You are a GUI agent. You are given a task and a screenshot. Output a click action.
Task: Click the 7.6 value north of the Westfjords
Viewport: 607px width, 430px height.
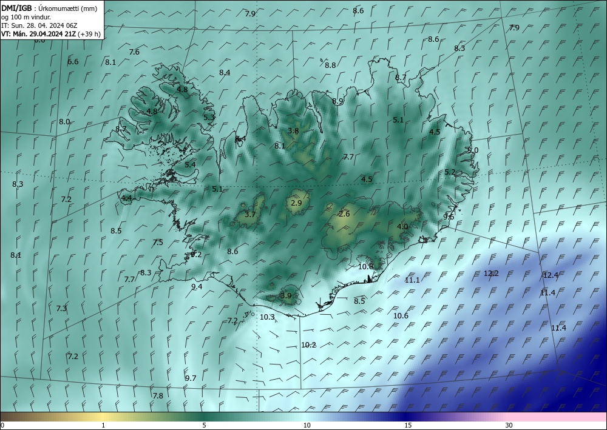point(134,52)
